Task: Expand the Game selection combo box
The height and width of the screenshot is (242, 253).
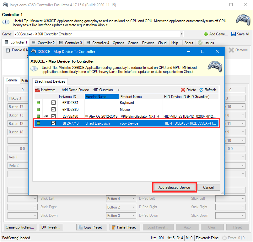Action: (181, 34)
